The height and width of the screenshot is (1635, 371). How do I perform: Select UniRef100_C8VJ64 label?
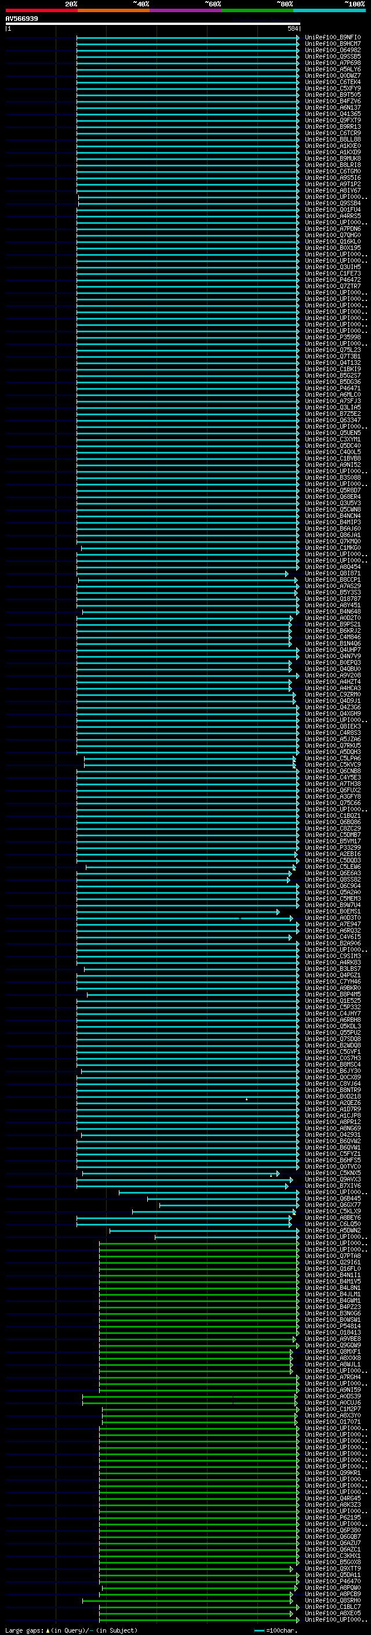(x=332, y=1083)
